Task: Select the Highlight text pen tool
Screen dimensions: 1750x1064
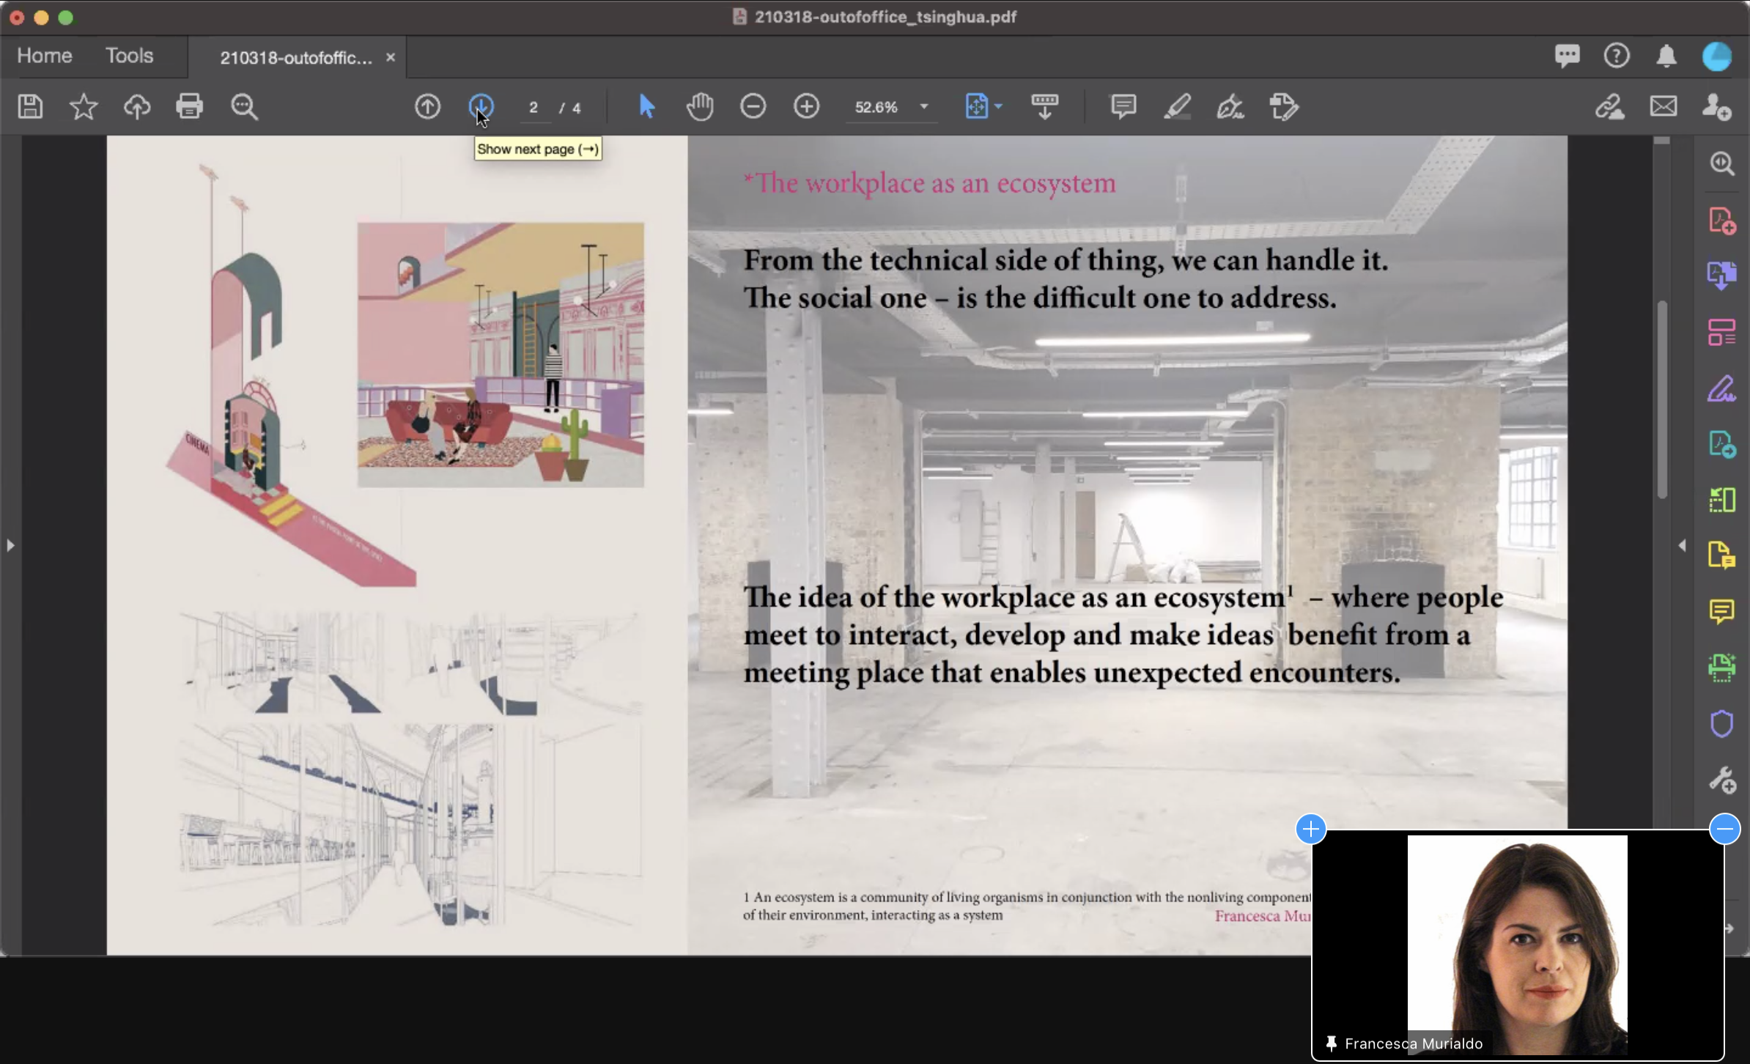Action: [1177, 107]
